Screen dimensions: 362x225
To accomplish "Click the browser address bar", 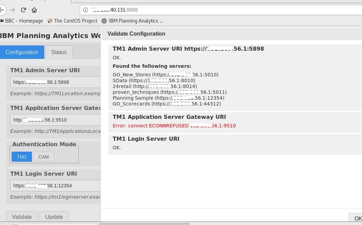I will pos(221,10).
